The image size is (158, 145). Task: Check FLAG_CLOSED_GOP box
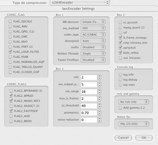[10, 72]
